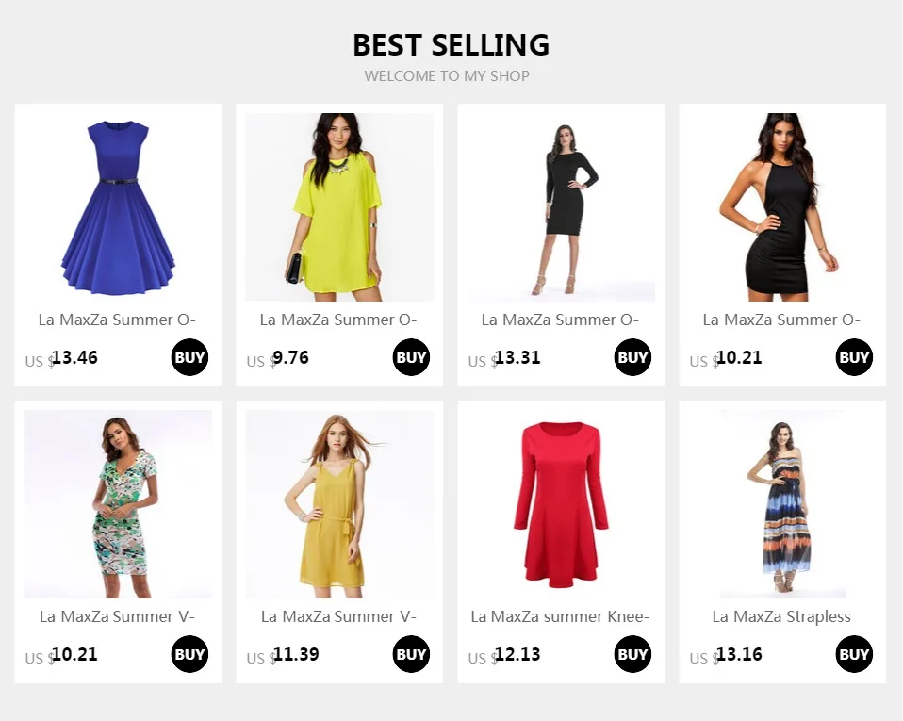Open the striped strapless maxi dress image
The height and width of the screenshot is (721, 903).
coord(782,504)
